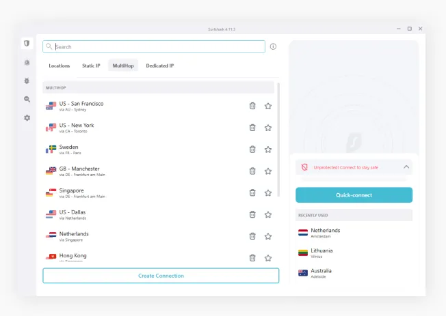
Task: Switch to the Locations tab
Action: pyautogui.click(x=60, y=66)
